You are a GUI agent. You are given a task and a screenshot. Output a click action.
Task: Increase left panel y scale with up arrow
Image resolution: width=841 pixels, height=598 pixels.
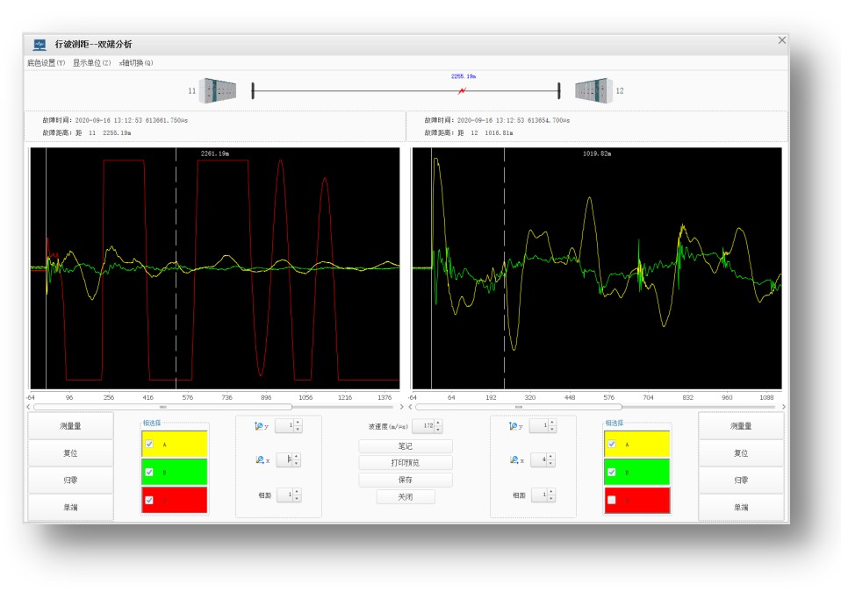[298, 423]
